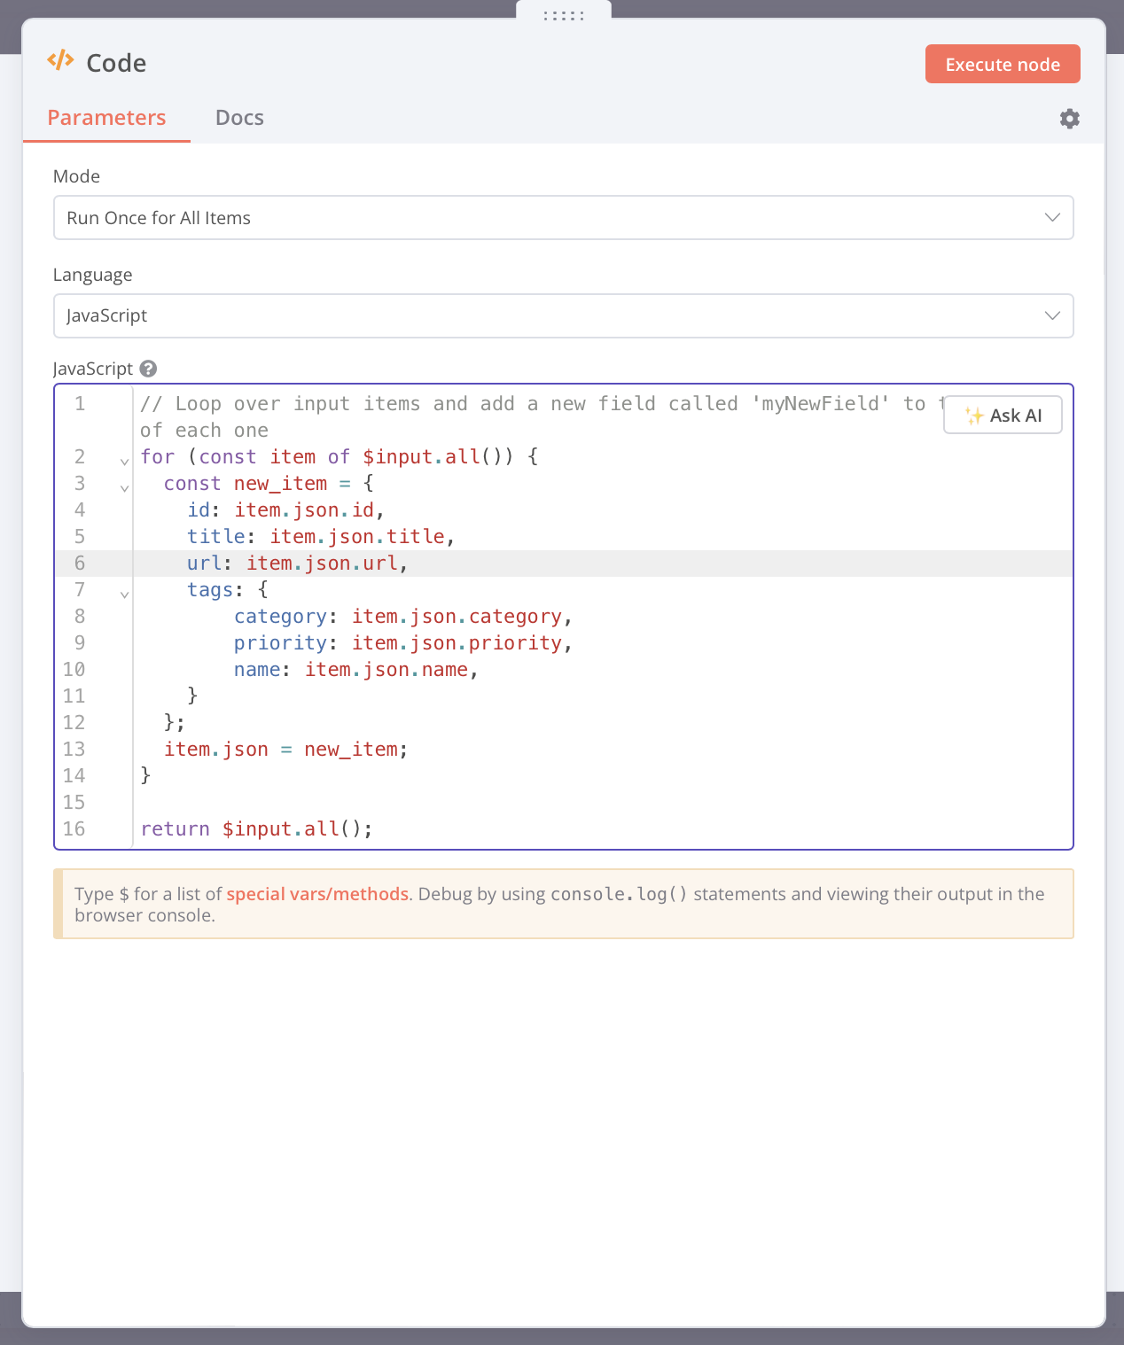
Task: Click the Language dropdown chevron
Action: click(1052, 315)
